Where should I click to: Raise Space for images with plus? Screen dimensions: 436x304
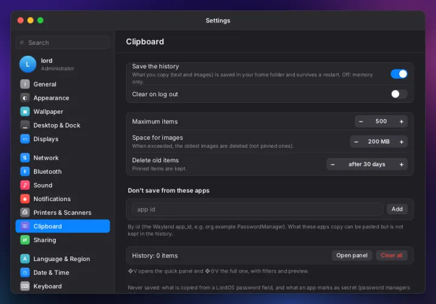coord(401,142)
